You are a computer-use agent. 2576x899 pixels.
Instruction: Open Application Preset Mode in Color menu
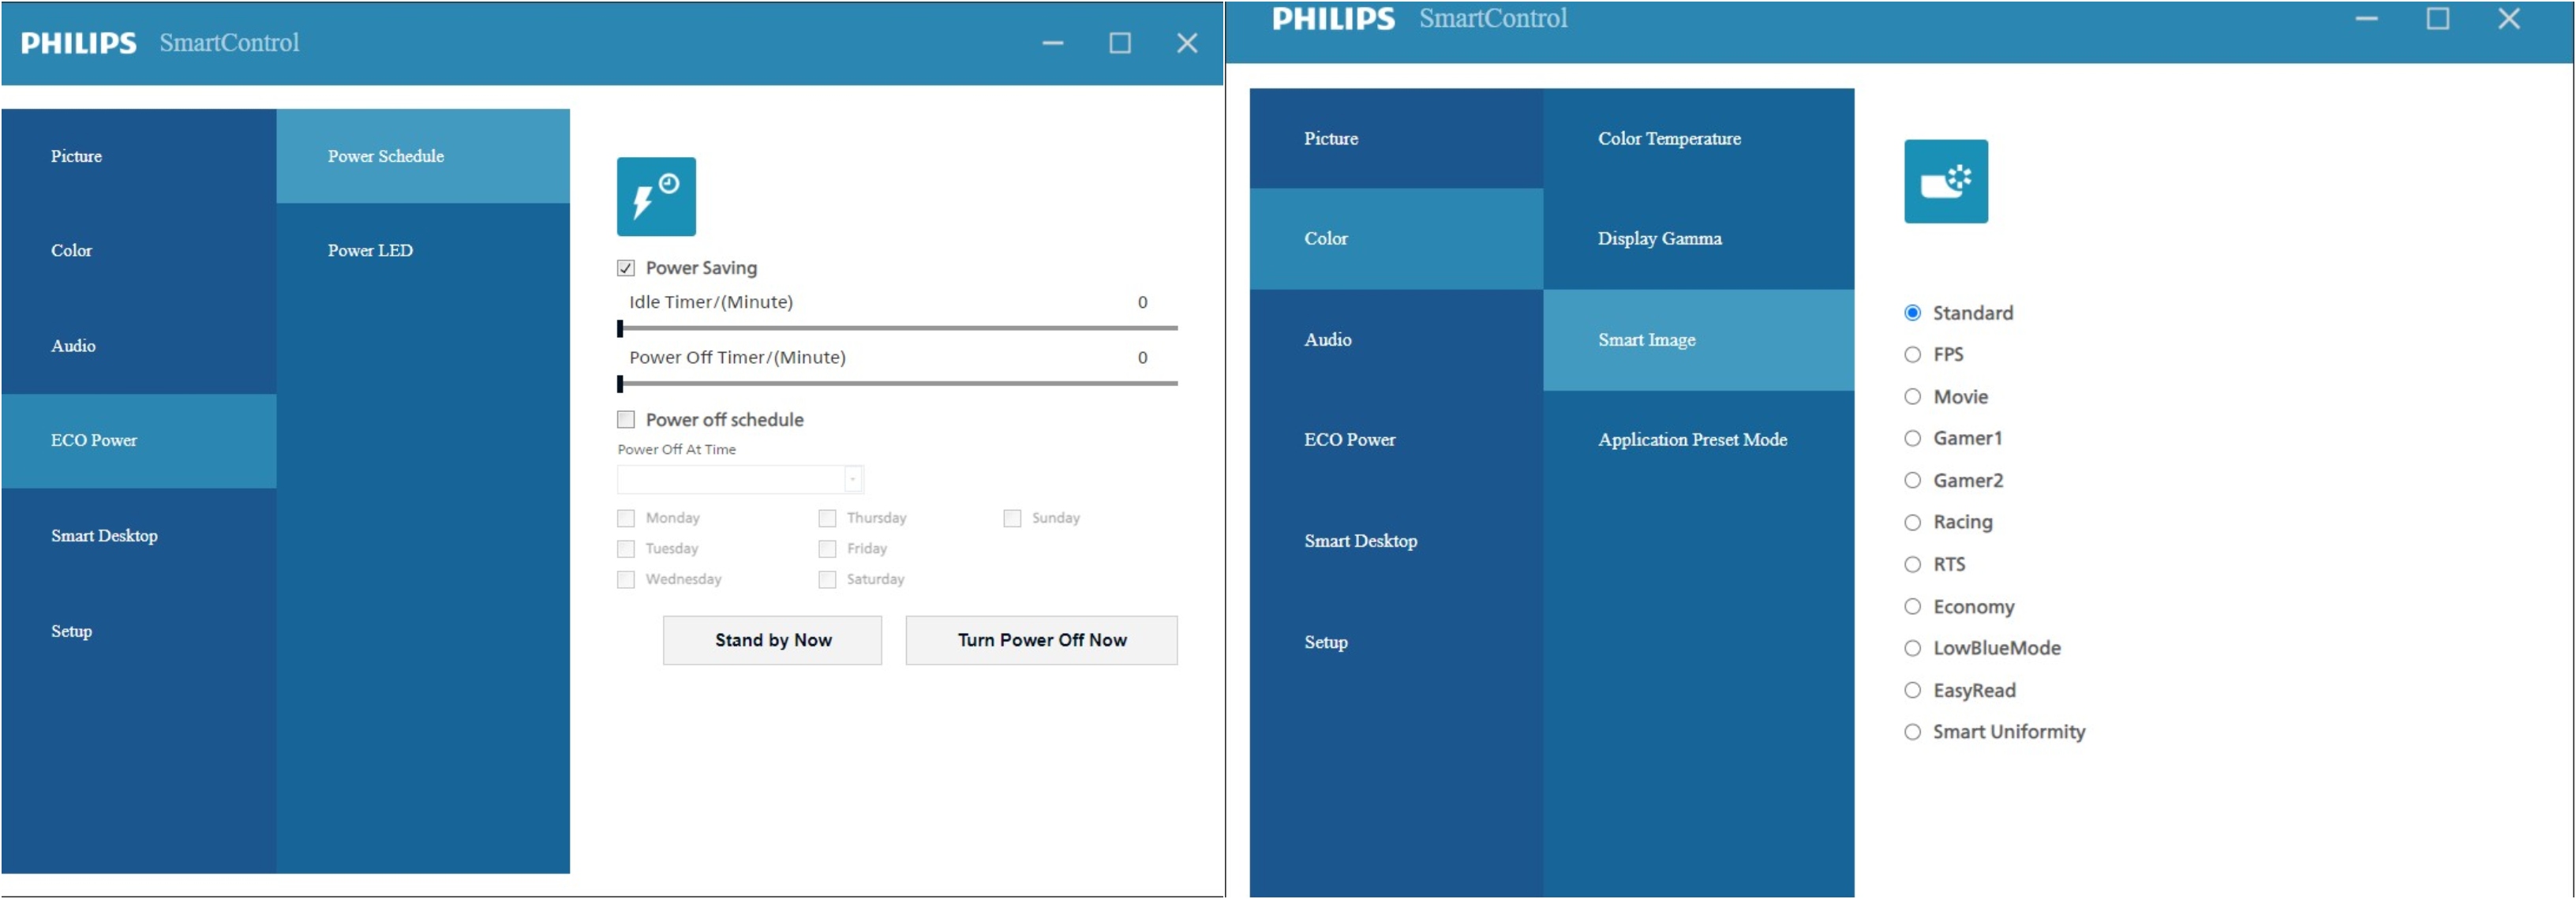click(1691, 440)
